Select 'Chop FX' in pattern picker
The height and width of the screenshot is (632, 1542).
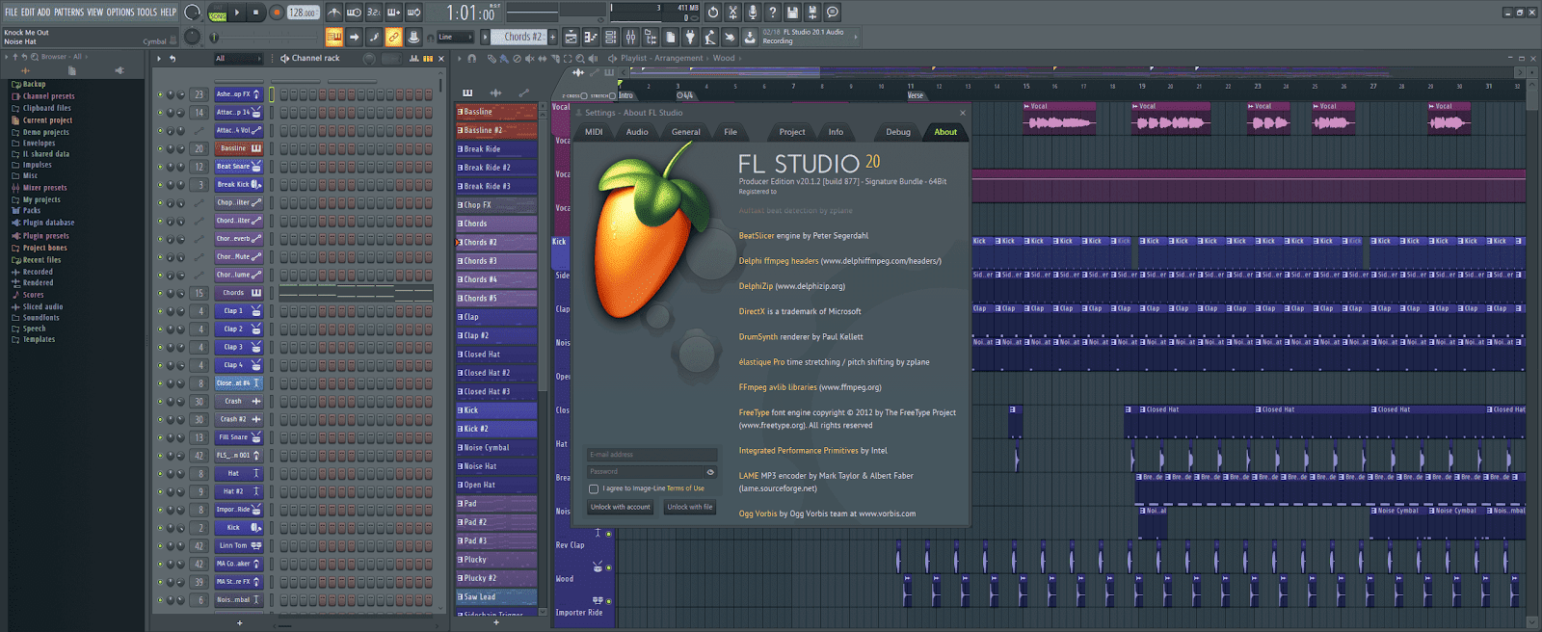tap(496, 205)
